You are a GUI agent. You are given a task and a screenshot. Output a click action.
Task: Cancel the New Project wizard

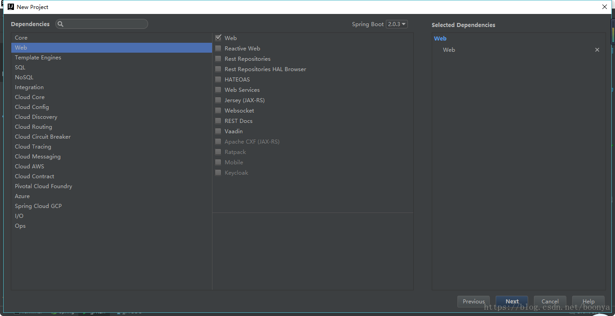point(550,302)
